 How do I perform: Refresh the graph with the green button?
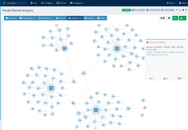(x=175, y=18)
